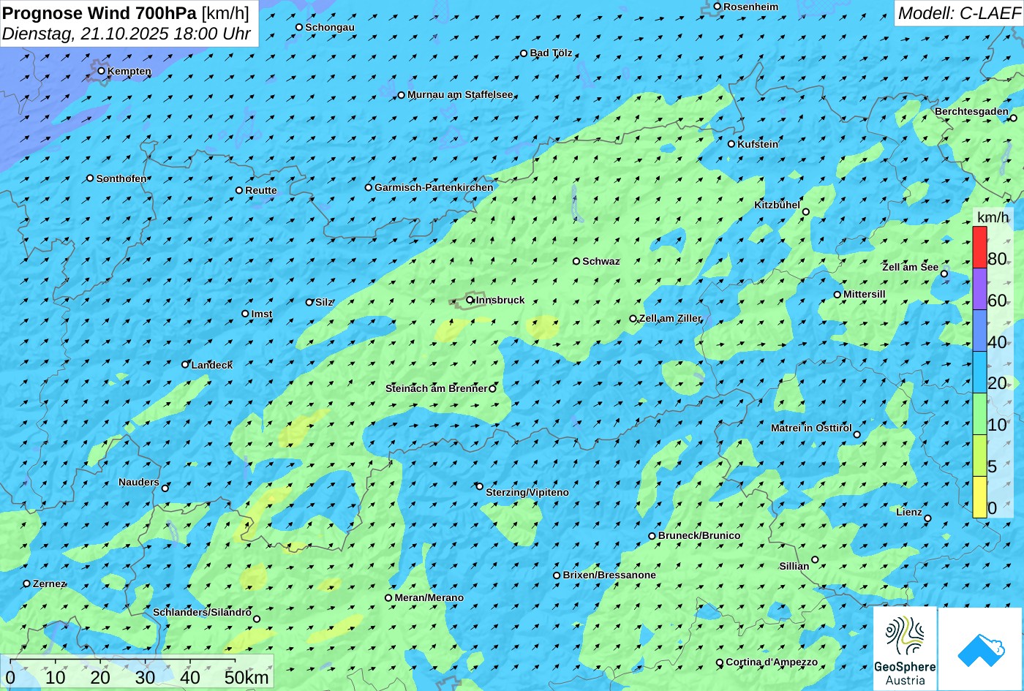Click the Imst city marker
Viewport: 1024px width, 691px height.
pos(246,314)
